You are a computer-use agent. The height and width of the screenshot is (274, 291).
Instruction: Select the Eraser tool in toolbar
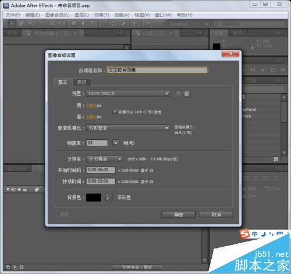(123, 24)
